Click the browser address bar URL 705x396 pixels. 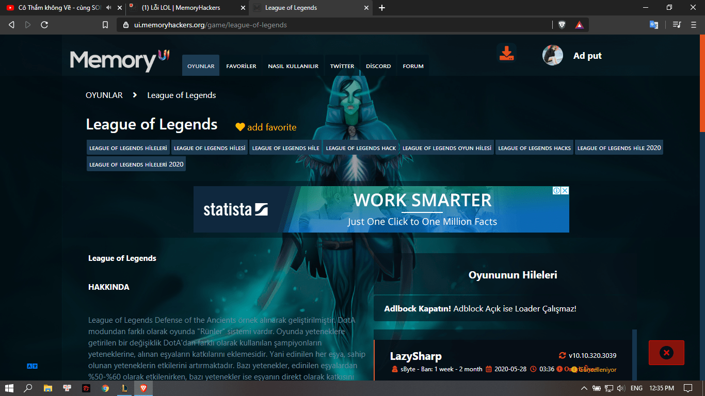211,25
